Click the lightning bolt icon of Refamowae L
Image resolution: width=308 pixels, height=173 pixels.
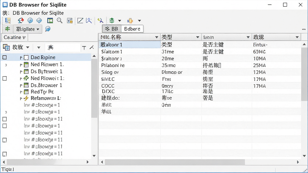point(26,98)
